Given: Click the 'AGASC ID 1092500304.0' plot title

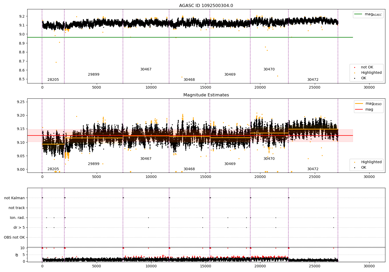Looking at the screenshot, I should (x=206, y=6).
